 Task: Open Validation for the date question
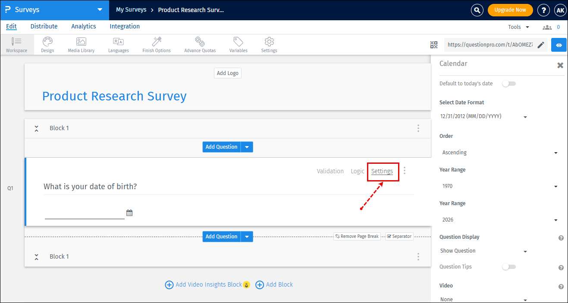pos(330,171)
